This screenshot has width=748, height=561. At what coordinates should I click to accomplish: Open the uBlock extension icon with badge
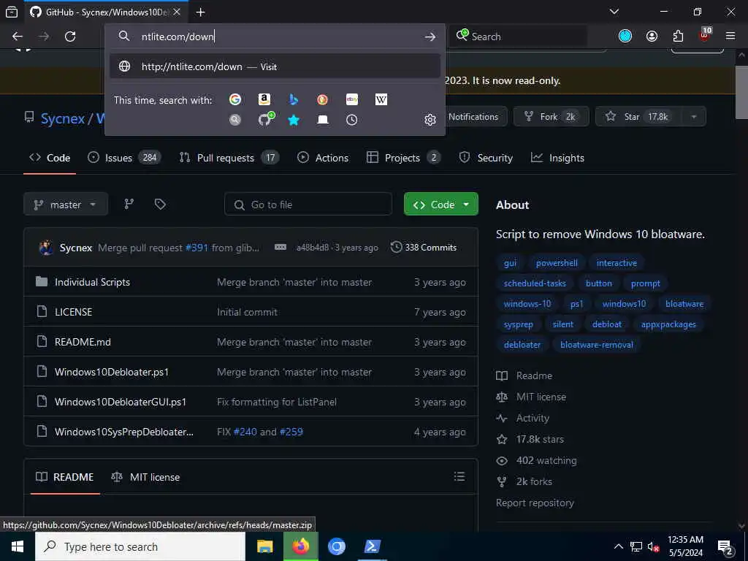pyautogui.click(x=705, y=35)
